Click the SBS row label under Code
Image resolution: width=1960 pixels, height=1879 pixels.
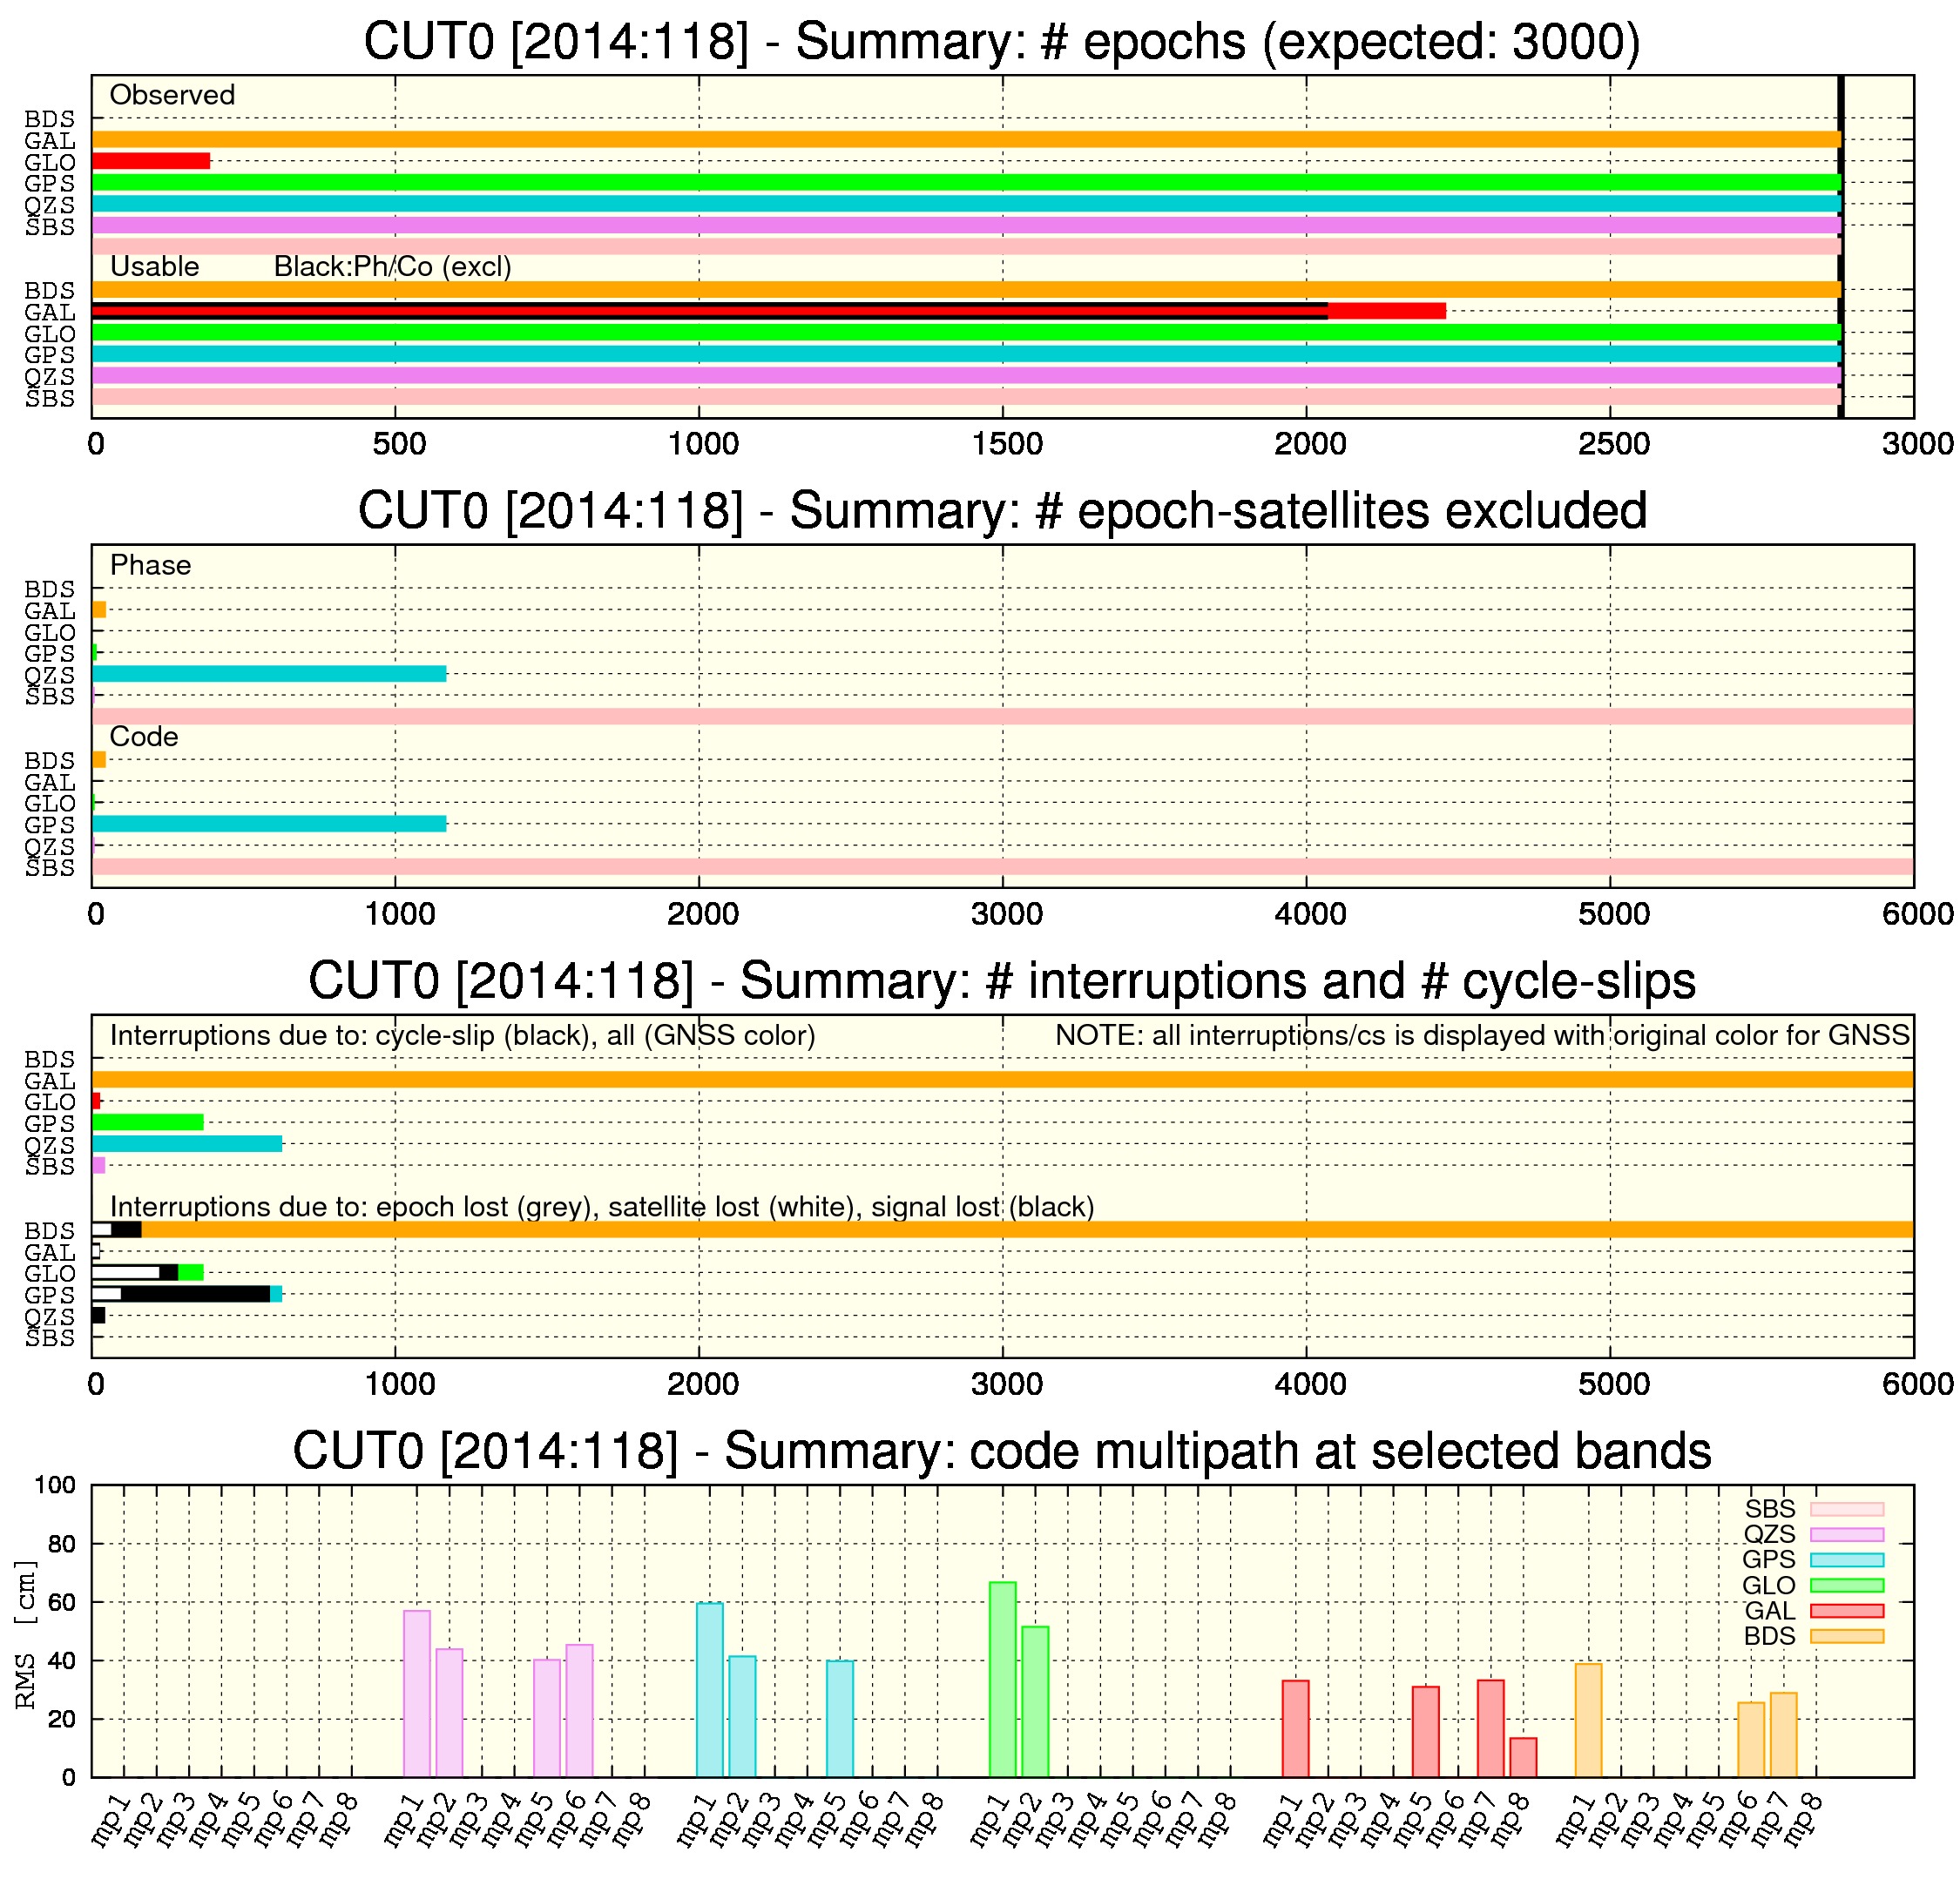coord(50,869)
